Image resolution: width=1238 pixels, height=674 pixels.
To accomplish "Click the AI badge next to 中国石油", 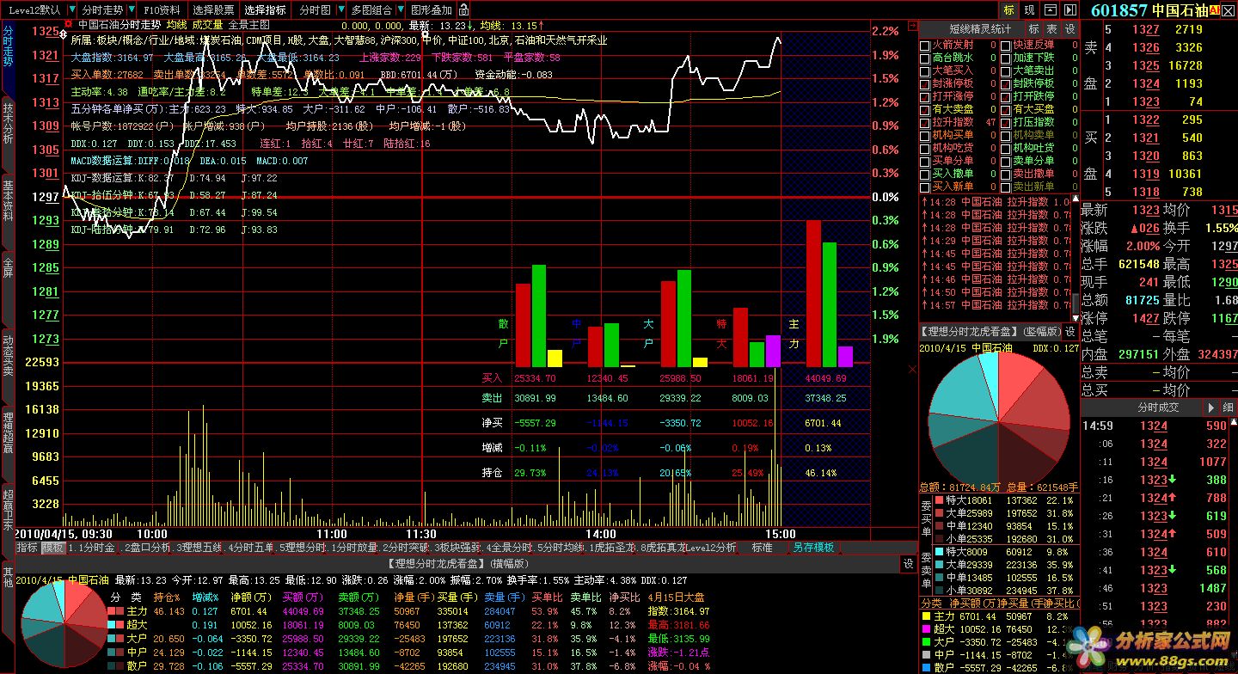I will 1215,10.
